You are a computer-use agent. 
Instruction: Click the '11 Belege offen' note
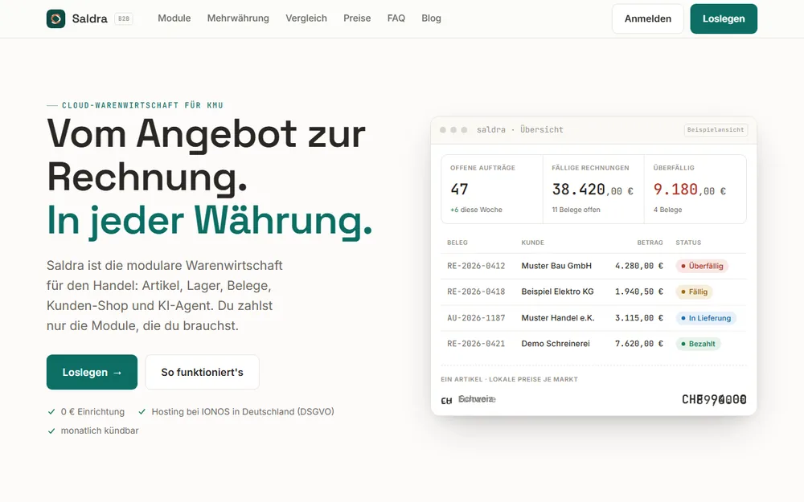coord(576,210)
